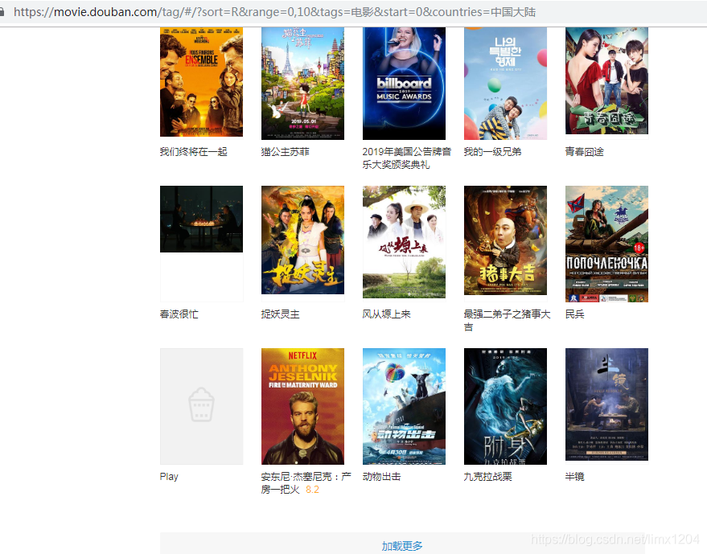
Task: Click the 8.2 rating score
Action: (x=312, y=490)
